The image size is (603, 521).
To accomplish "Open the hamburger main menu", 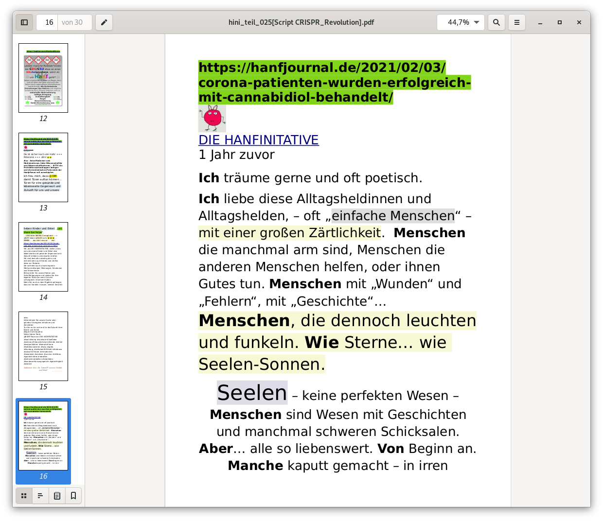I will pos(517,22).
